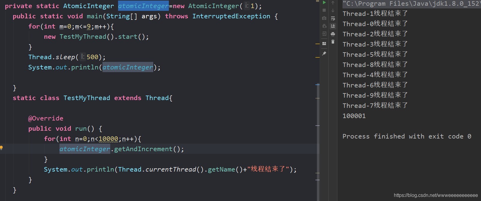Screen dimensions: 481x201
Task: Click the JDK path line in console
Action: 412,4
